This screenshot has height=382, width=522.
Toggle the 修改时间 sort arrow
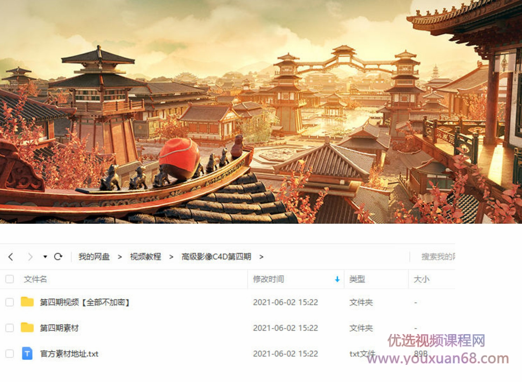pyautogui.click(x=337, y=279)
